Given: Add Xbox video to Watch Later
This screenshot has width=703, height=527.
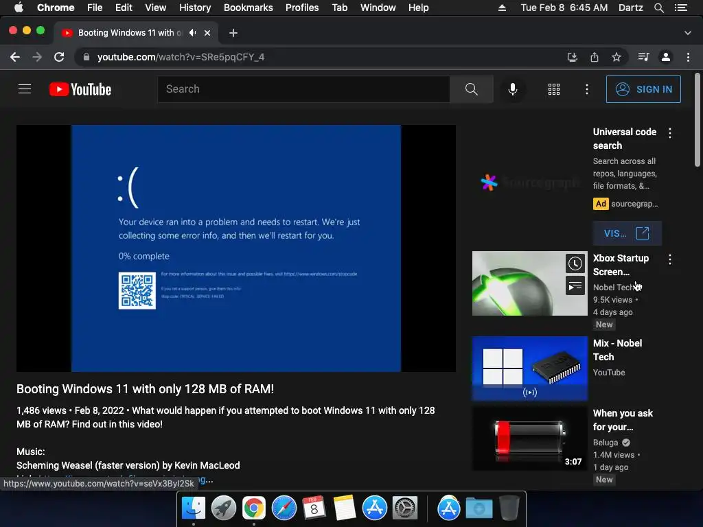Looking at the screenshot, I should click(x=575, y=263).
